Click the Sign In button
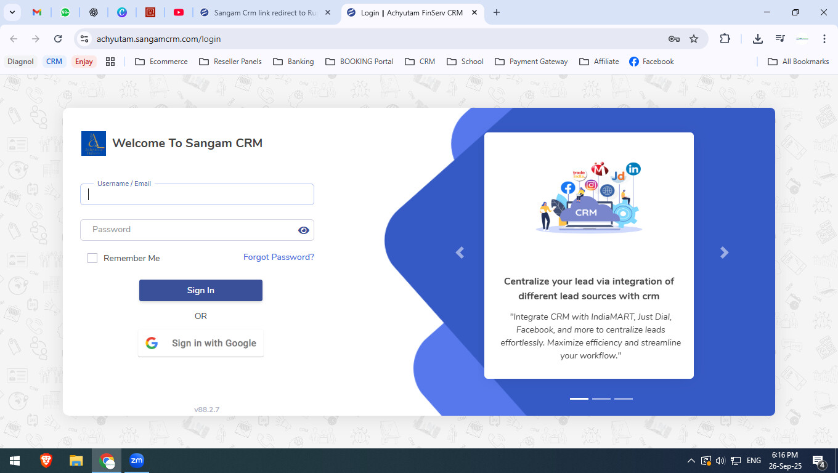This screenshot has height=473, width=838. 201,291
